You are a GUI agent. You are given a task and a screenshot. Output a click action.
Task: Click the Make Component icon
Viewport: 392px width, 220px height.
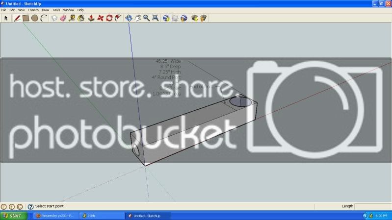tap(54, 18)
